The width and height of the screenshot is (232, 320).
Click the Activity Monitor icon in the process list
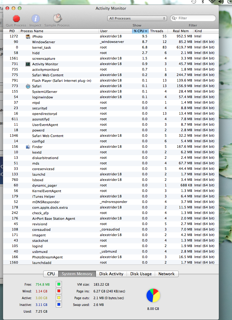pyautogui.click(x=28, y=64)
